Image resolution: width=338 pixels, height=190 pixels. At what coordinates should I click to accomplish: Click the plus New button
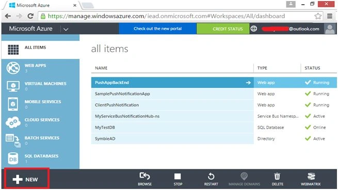[x=27, y=179]
